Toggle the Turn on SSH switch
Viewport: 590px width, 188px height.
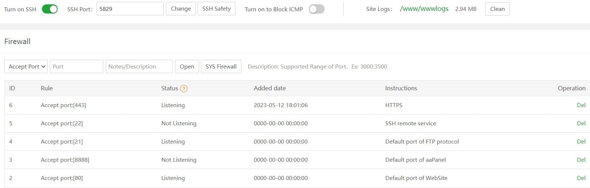(50, 9)
